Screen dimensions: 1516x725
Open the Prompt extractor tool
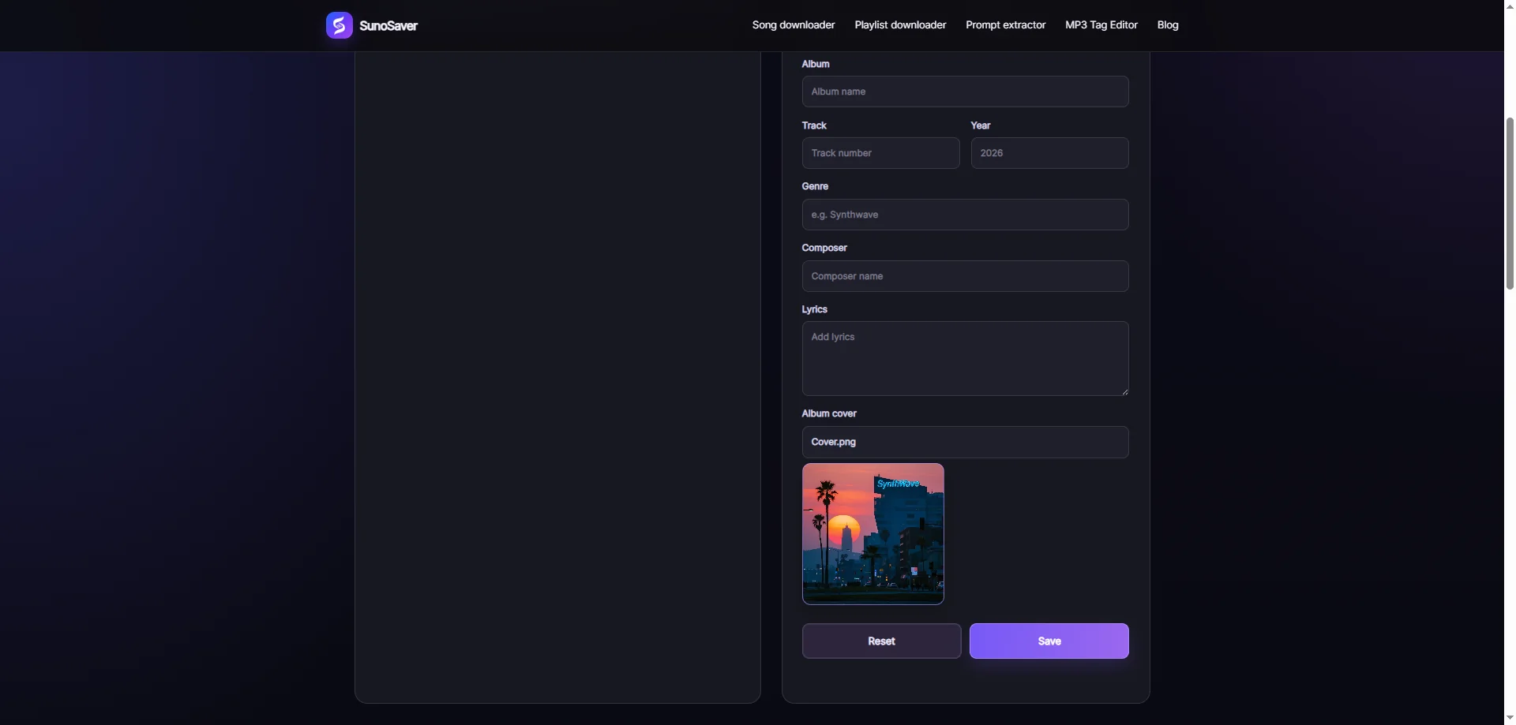(x=1005, y=25)
